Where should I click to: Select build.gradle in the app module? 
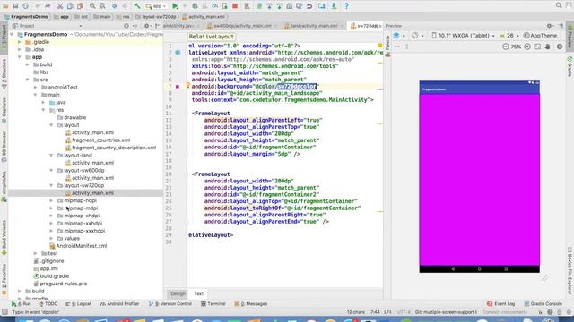coord(54,276)
